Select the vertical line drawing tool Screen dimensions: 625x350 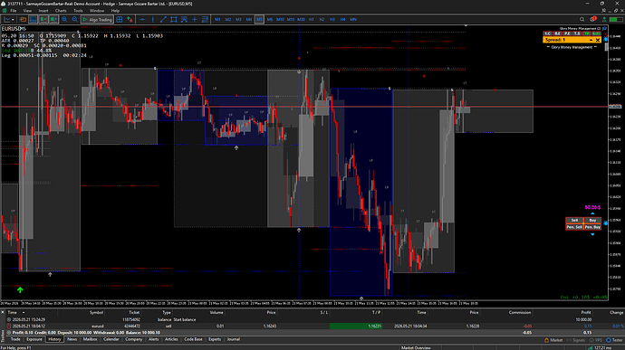(x=153, y=19)
